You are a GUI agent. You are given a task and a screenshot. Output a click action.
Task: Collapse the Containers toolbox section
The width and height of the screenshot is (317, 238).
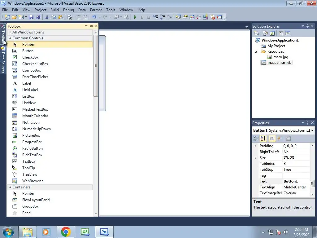(x=10, y=187)
